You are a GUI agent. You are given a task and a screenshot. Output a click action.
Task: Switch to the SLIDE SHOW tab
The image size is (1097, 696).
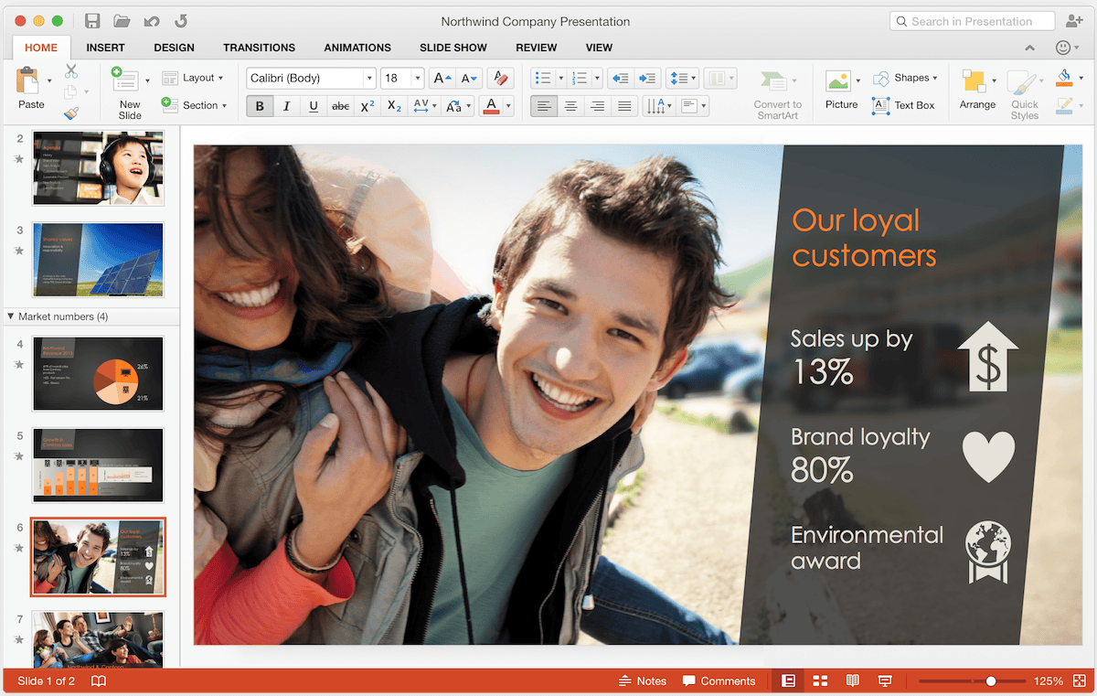click(x=453, y=48)
